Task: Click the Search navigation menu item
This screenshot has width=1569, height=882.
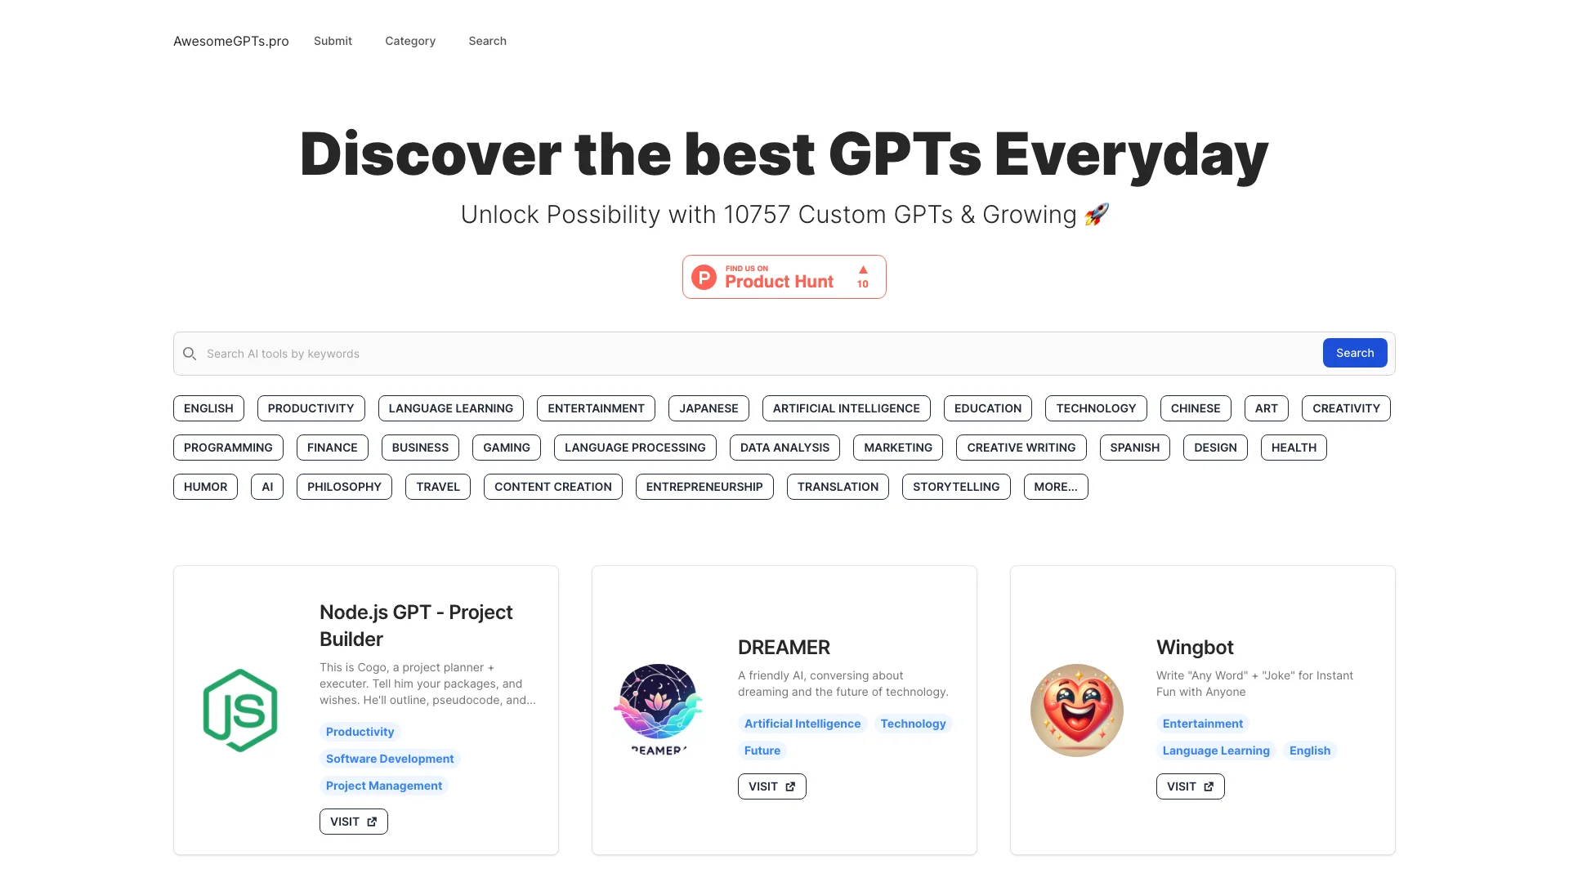Action: (488, 41)
